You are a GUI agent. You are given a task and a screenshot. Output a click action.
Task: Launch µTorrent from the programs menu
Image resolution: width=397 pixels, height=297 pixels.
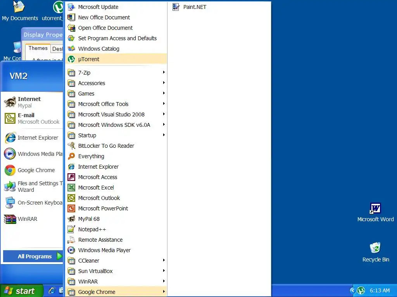116,59
